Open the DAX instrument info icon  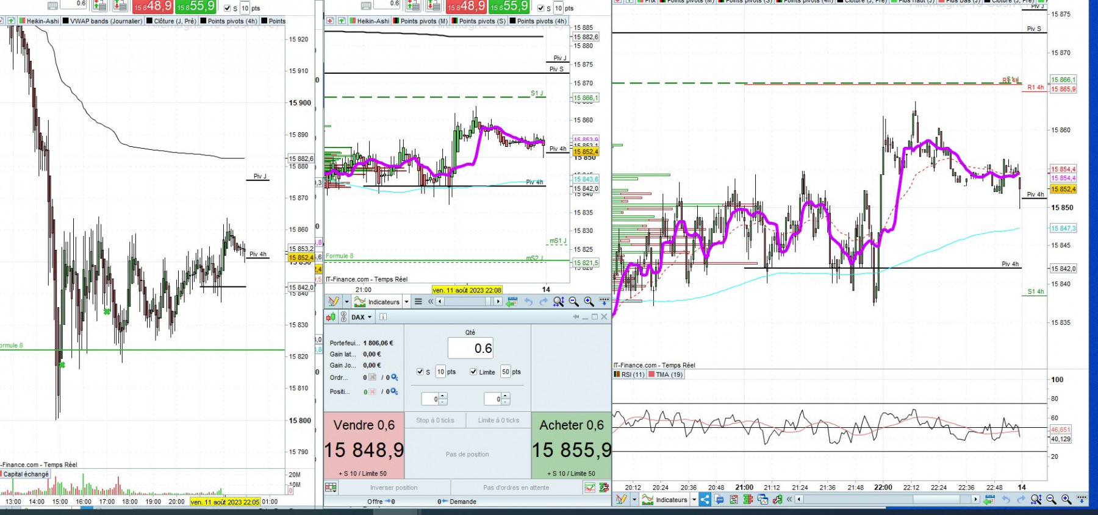pos(383,317)
